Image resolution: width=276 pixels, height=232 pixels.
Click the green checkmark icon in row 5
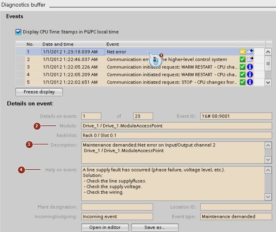[242, 82]
